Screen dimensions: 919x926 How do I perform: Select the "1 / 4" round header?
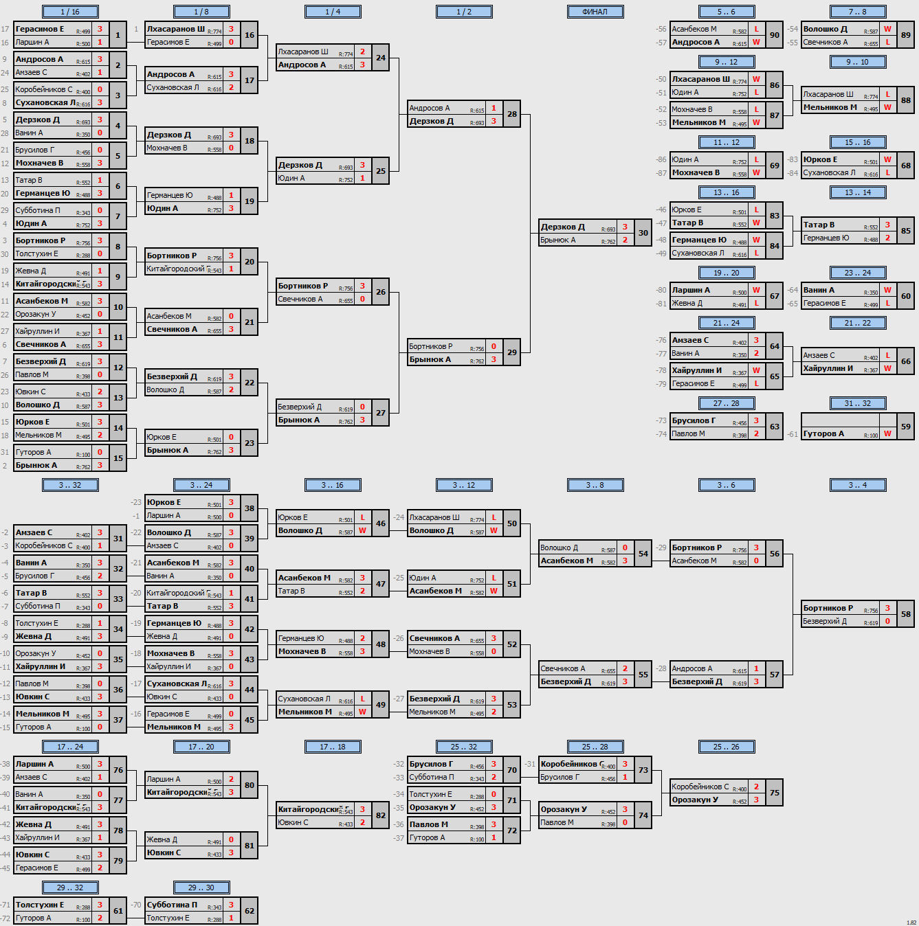(x=333, y=12)
